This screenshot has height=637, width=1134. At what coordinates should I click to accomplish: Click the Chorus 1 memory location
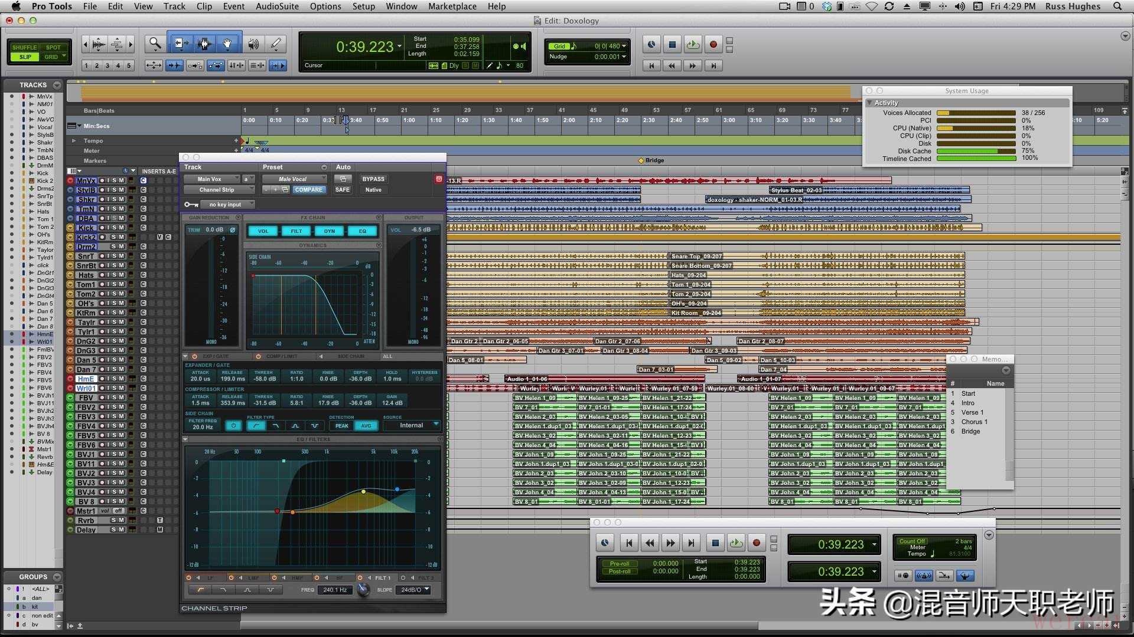(974, 422)
